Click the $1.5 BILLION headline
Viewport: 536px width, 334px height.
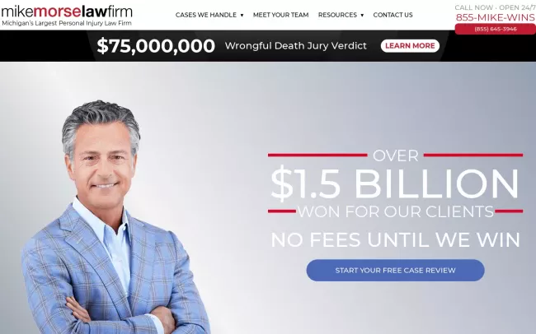pos(395,183)
